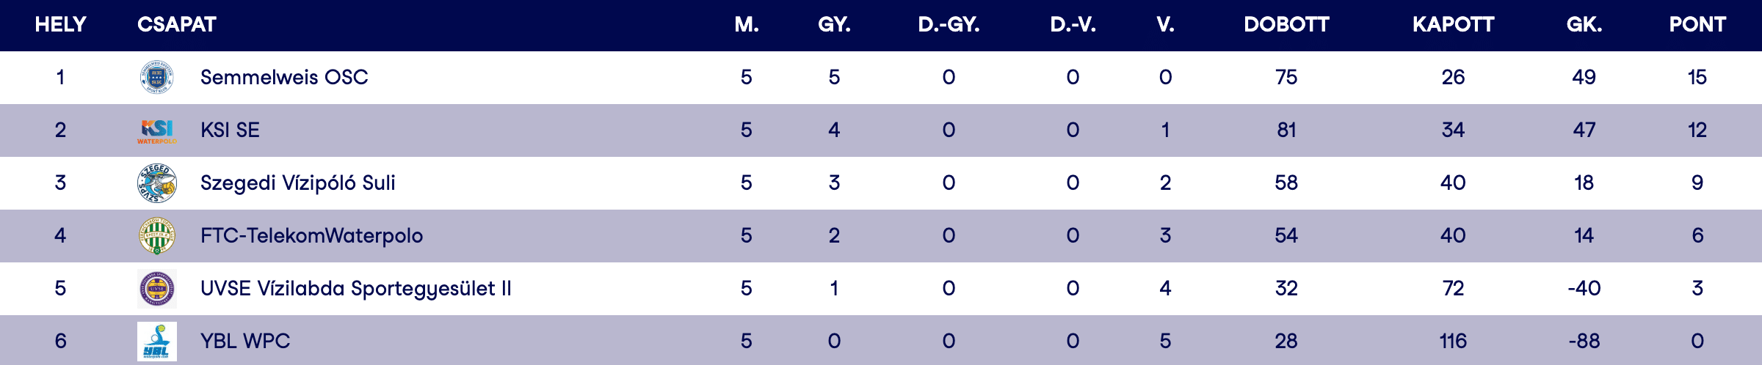1762x365 pixels.
Task: Open the Semmelweis OSC team link
Action: pos(284,78)
